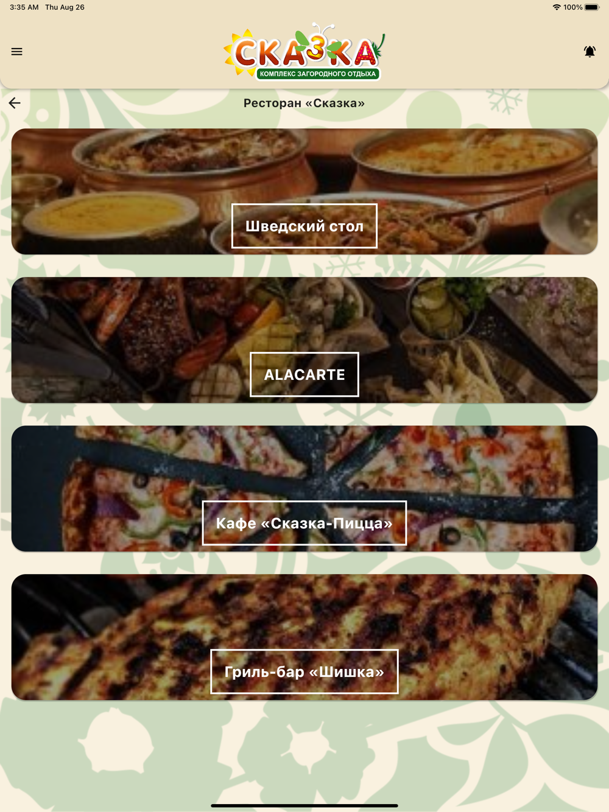Tap the clock showing 3:35 AM

(x=24, y=7)
